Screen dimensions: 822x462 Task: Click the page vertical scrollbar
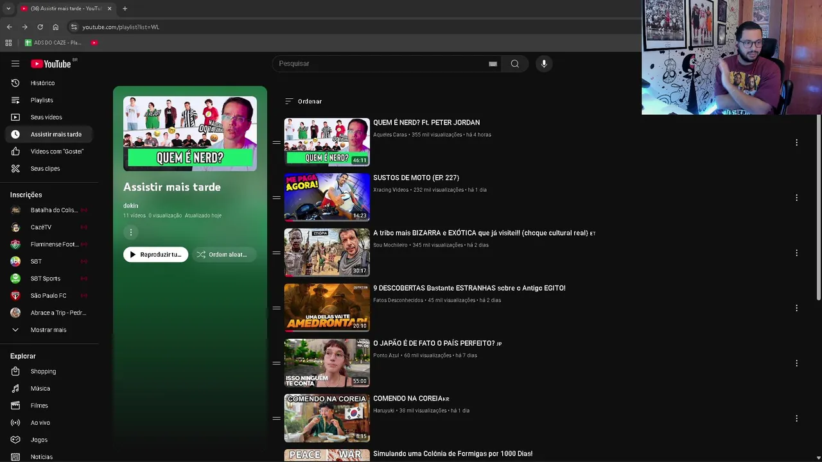818,207
